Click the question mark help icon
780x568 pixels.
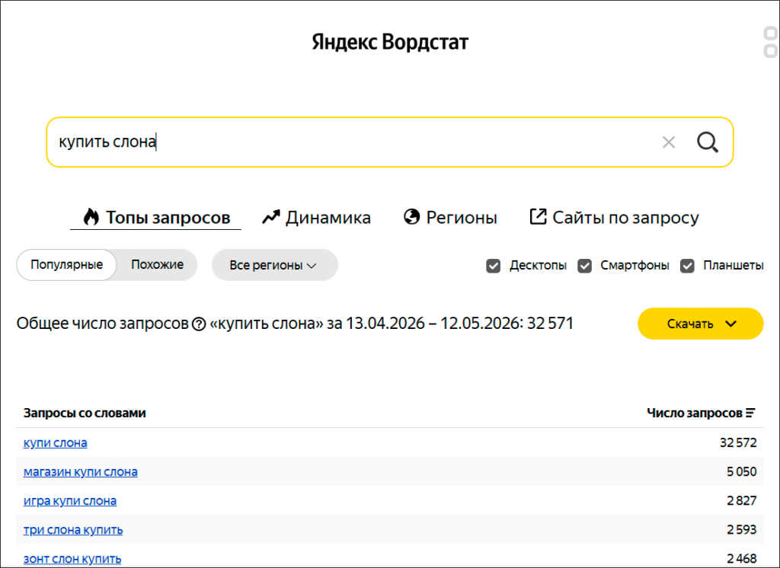[199, 324]
